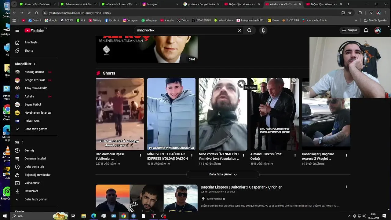This screenshot has height=220, width=391.
Task: Open Chrome extensions puzzle icon
Action: click(x=360, y=13)
